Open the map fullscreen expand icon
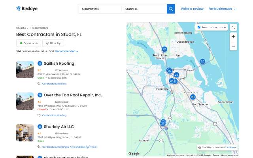The width and height of the screenshot is (253, 158). click(x=233, y=27)
